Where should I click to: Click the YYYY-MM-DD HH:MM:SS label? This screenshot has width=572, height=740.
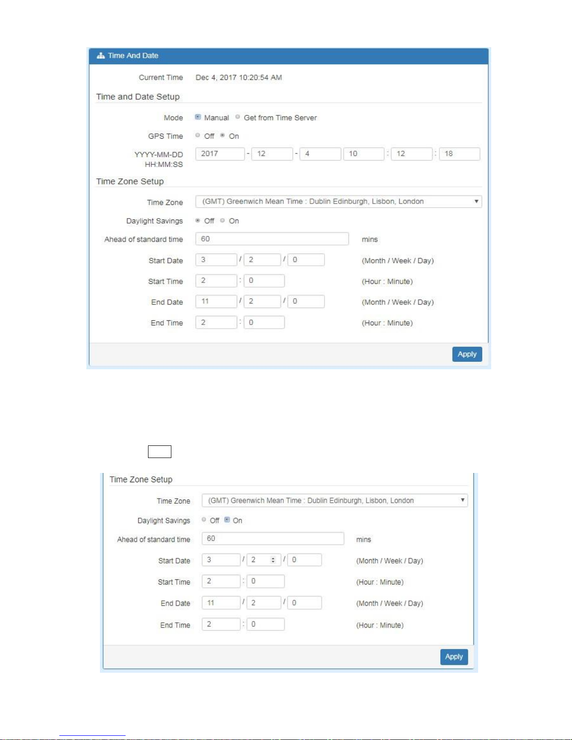159,159
